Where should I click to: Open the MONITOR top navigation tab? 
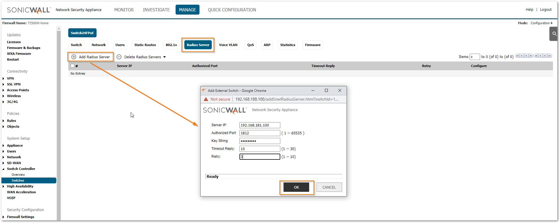124,10
